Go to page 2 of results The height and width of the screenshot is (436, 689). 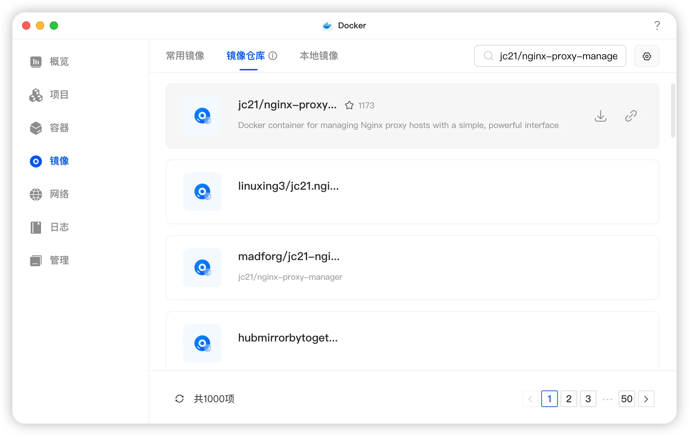[x=569, y=399]
